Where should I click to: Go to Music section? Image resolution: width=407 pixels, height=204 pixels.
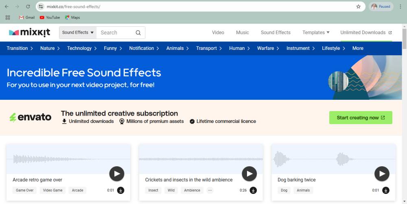click(x=243, y=32)
